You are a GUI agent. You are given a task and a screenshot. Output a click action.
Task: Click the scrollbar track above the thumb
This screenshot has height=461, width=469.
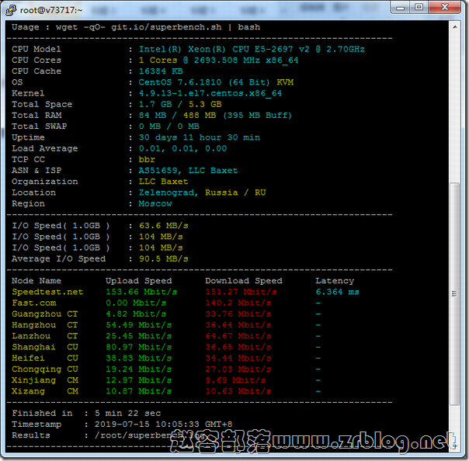455,108
